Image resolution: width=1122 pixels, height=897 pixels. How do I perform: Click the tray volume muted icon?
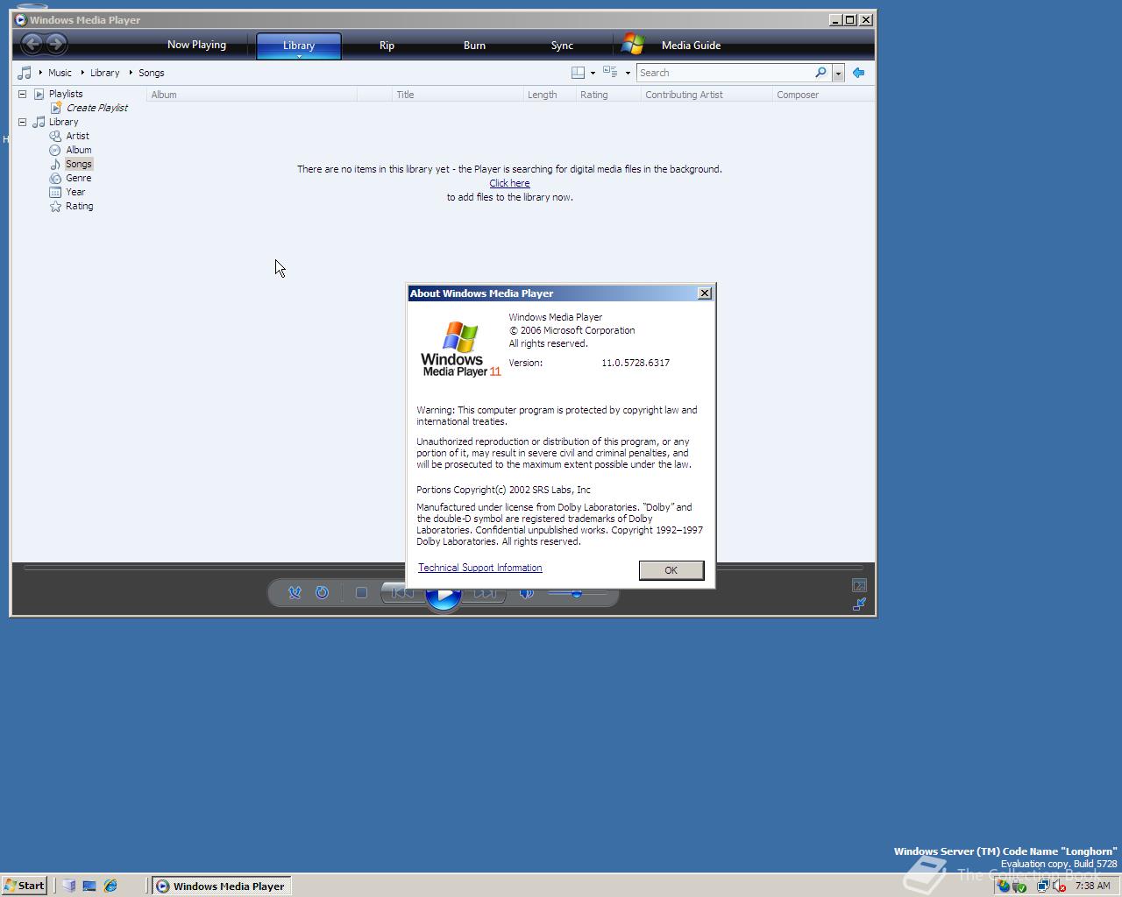[x=1060, y=886]
